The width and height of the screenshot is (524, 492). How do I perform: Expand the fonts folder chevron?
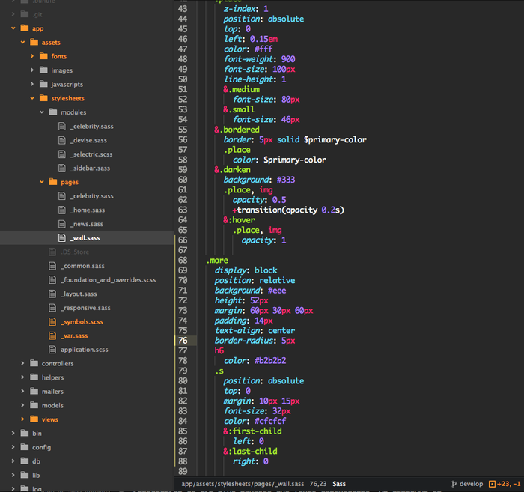coord(32,56)
